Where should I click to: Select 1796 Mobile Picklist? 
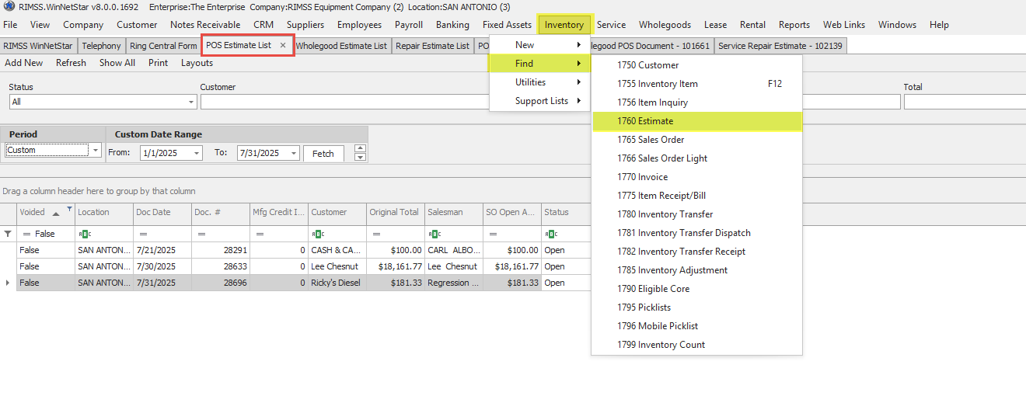click(x=697, y=326)
